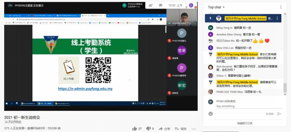Screen dimensions: 291x132
Task: Click the PF00130陈美炫 chat author name
Action: click(226, 101)
